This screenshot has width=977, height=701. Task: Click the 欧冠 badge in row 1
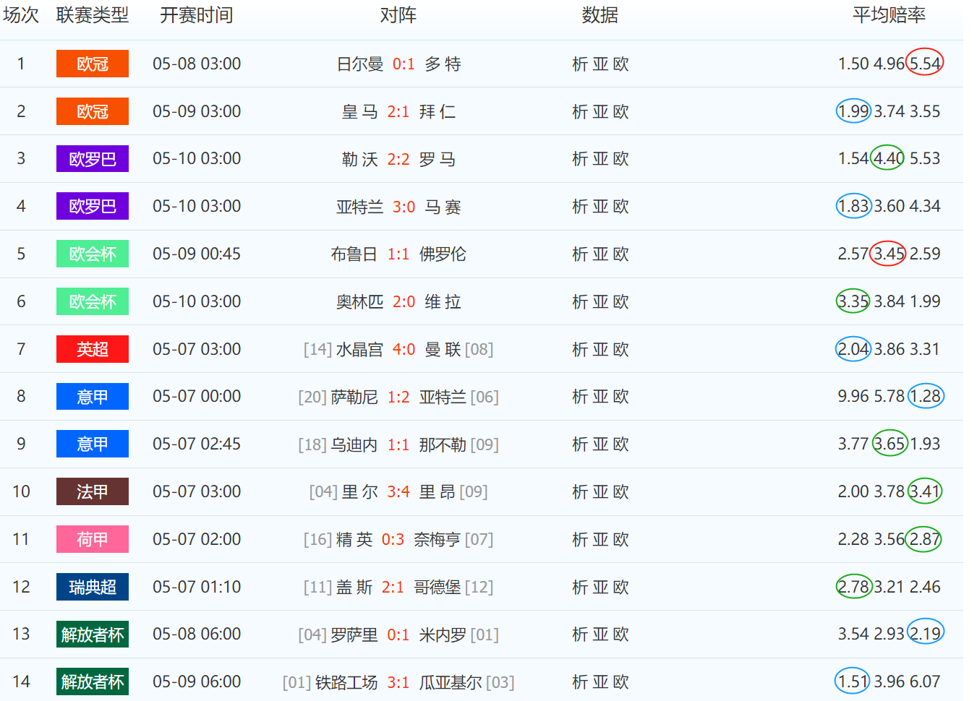(x=93, y=64)
